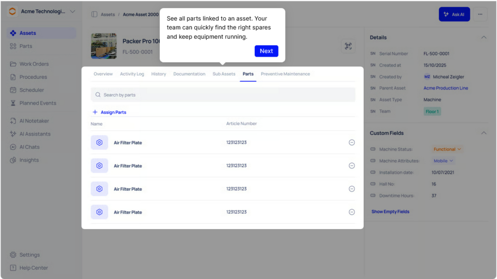Open the Machine Attributes Mobile dropdown
This screenshot has width=497, height=279.
pos(443,161)
